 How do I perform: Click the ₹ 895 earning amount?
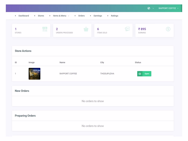pos(142,29)
